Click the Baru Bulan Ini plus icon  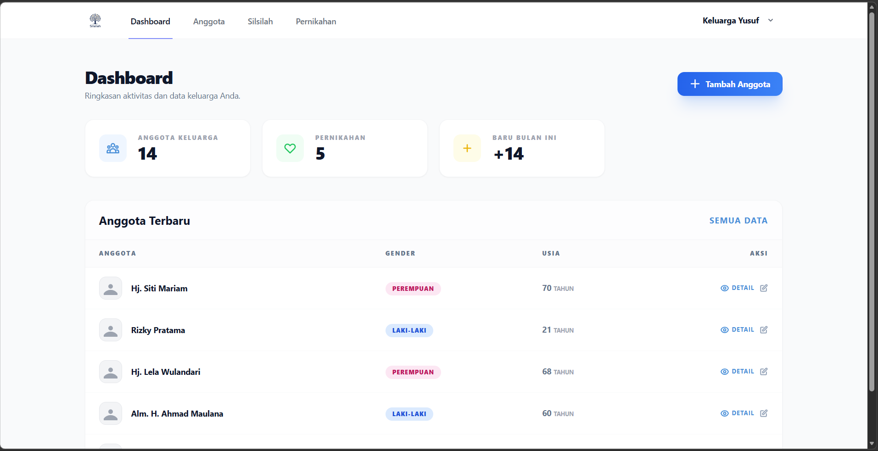coord(467,148)
